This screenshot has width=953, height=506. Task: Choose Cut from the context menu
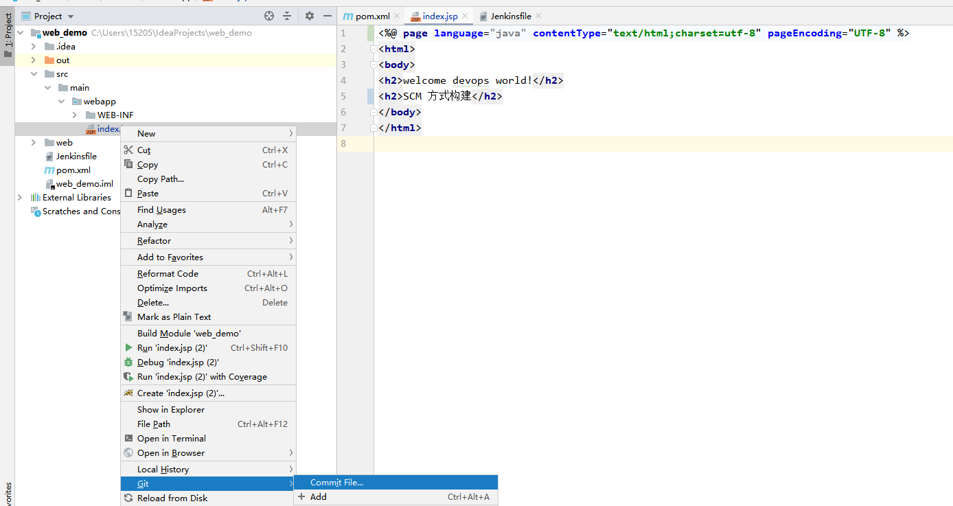pyautogui.click(x=208, y=150)
